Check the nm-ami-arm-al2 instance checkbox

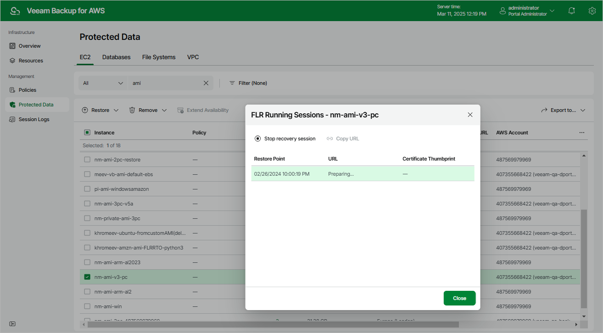(87, 292)
